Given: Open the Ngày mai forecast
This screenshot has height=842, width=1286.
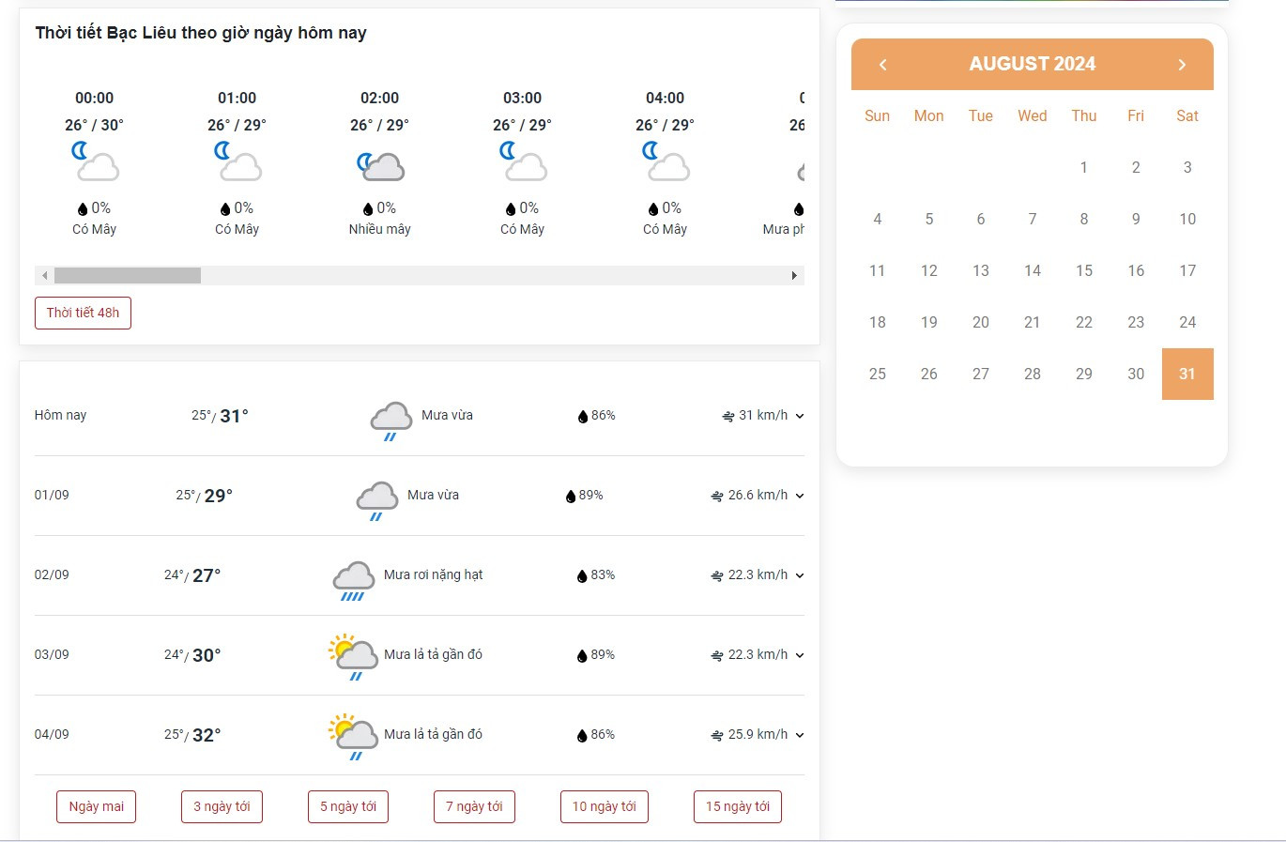Looking at the screenshot, I should coord(97,806).
